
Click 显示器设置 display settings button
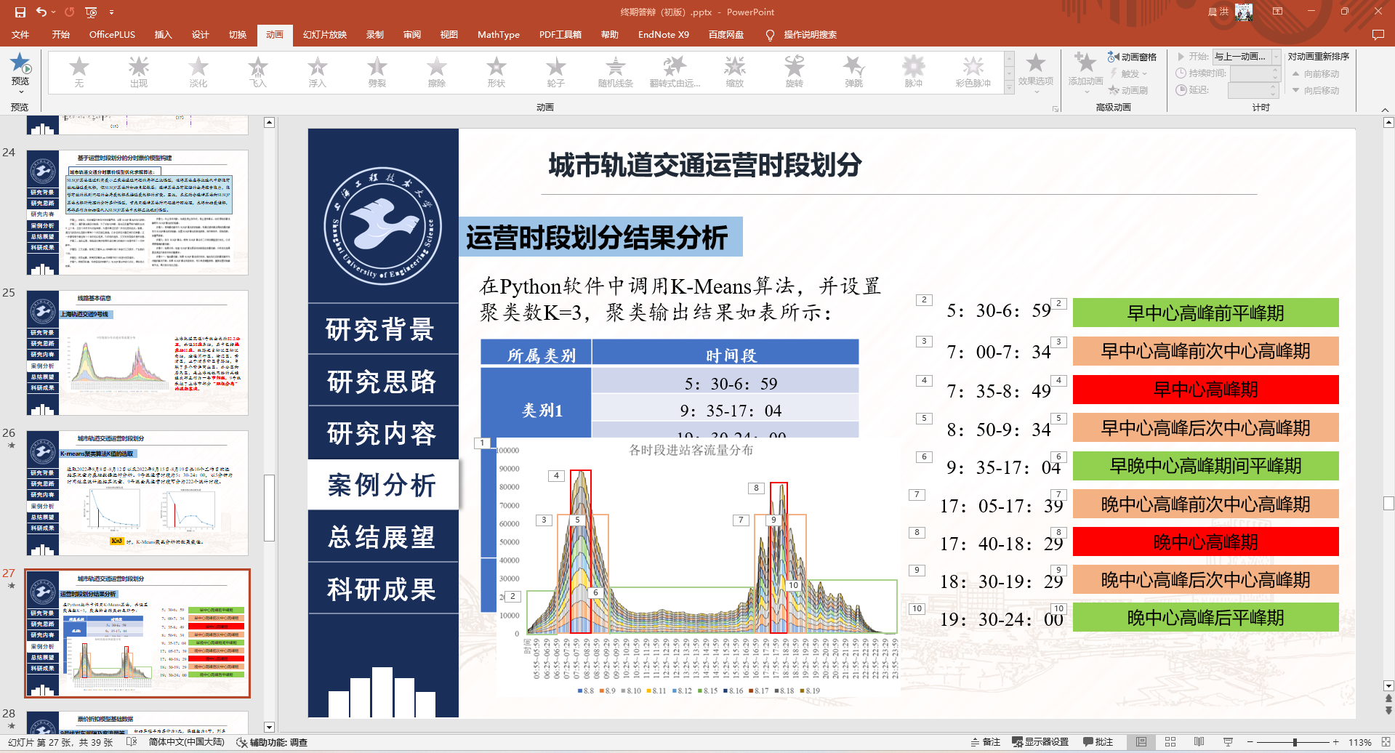[1040, 742]
